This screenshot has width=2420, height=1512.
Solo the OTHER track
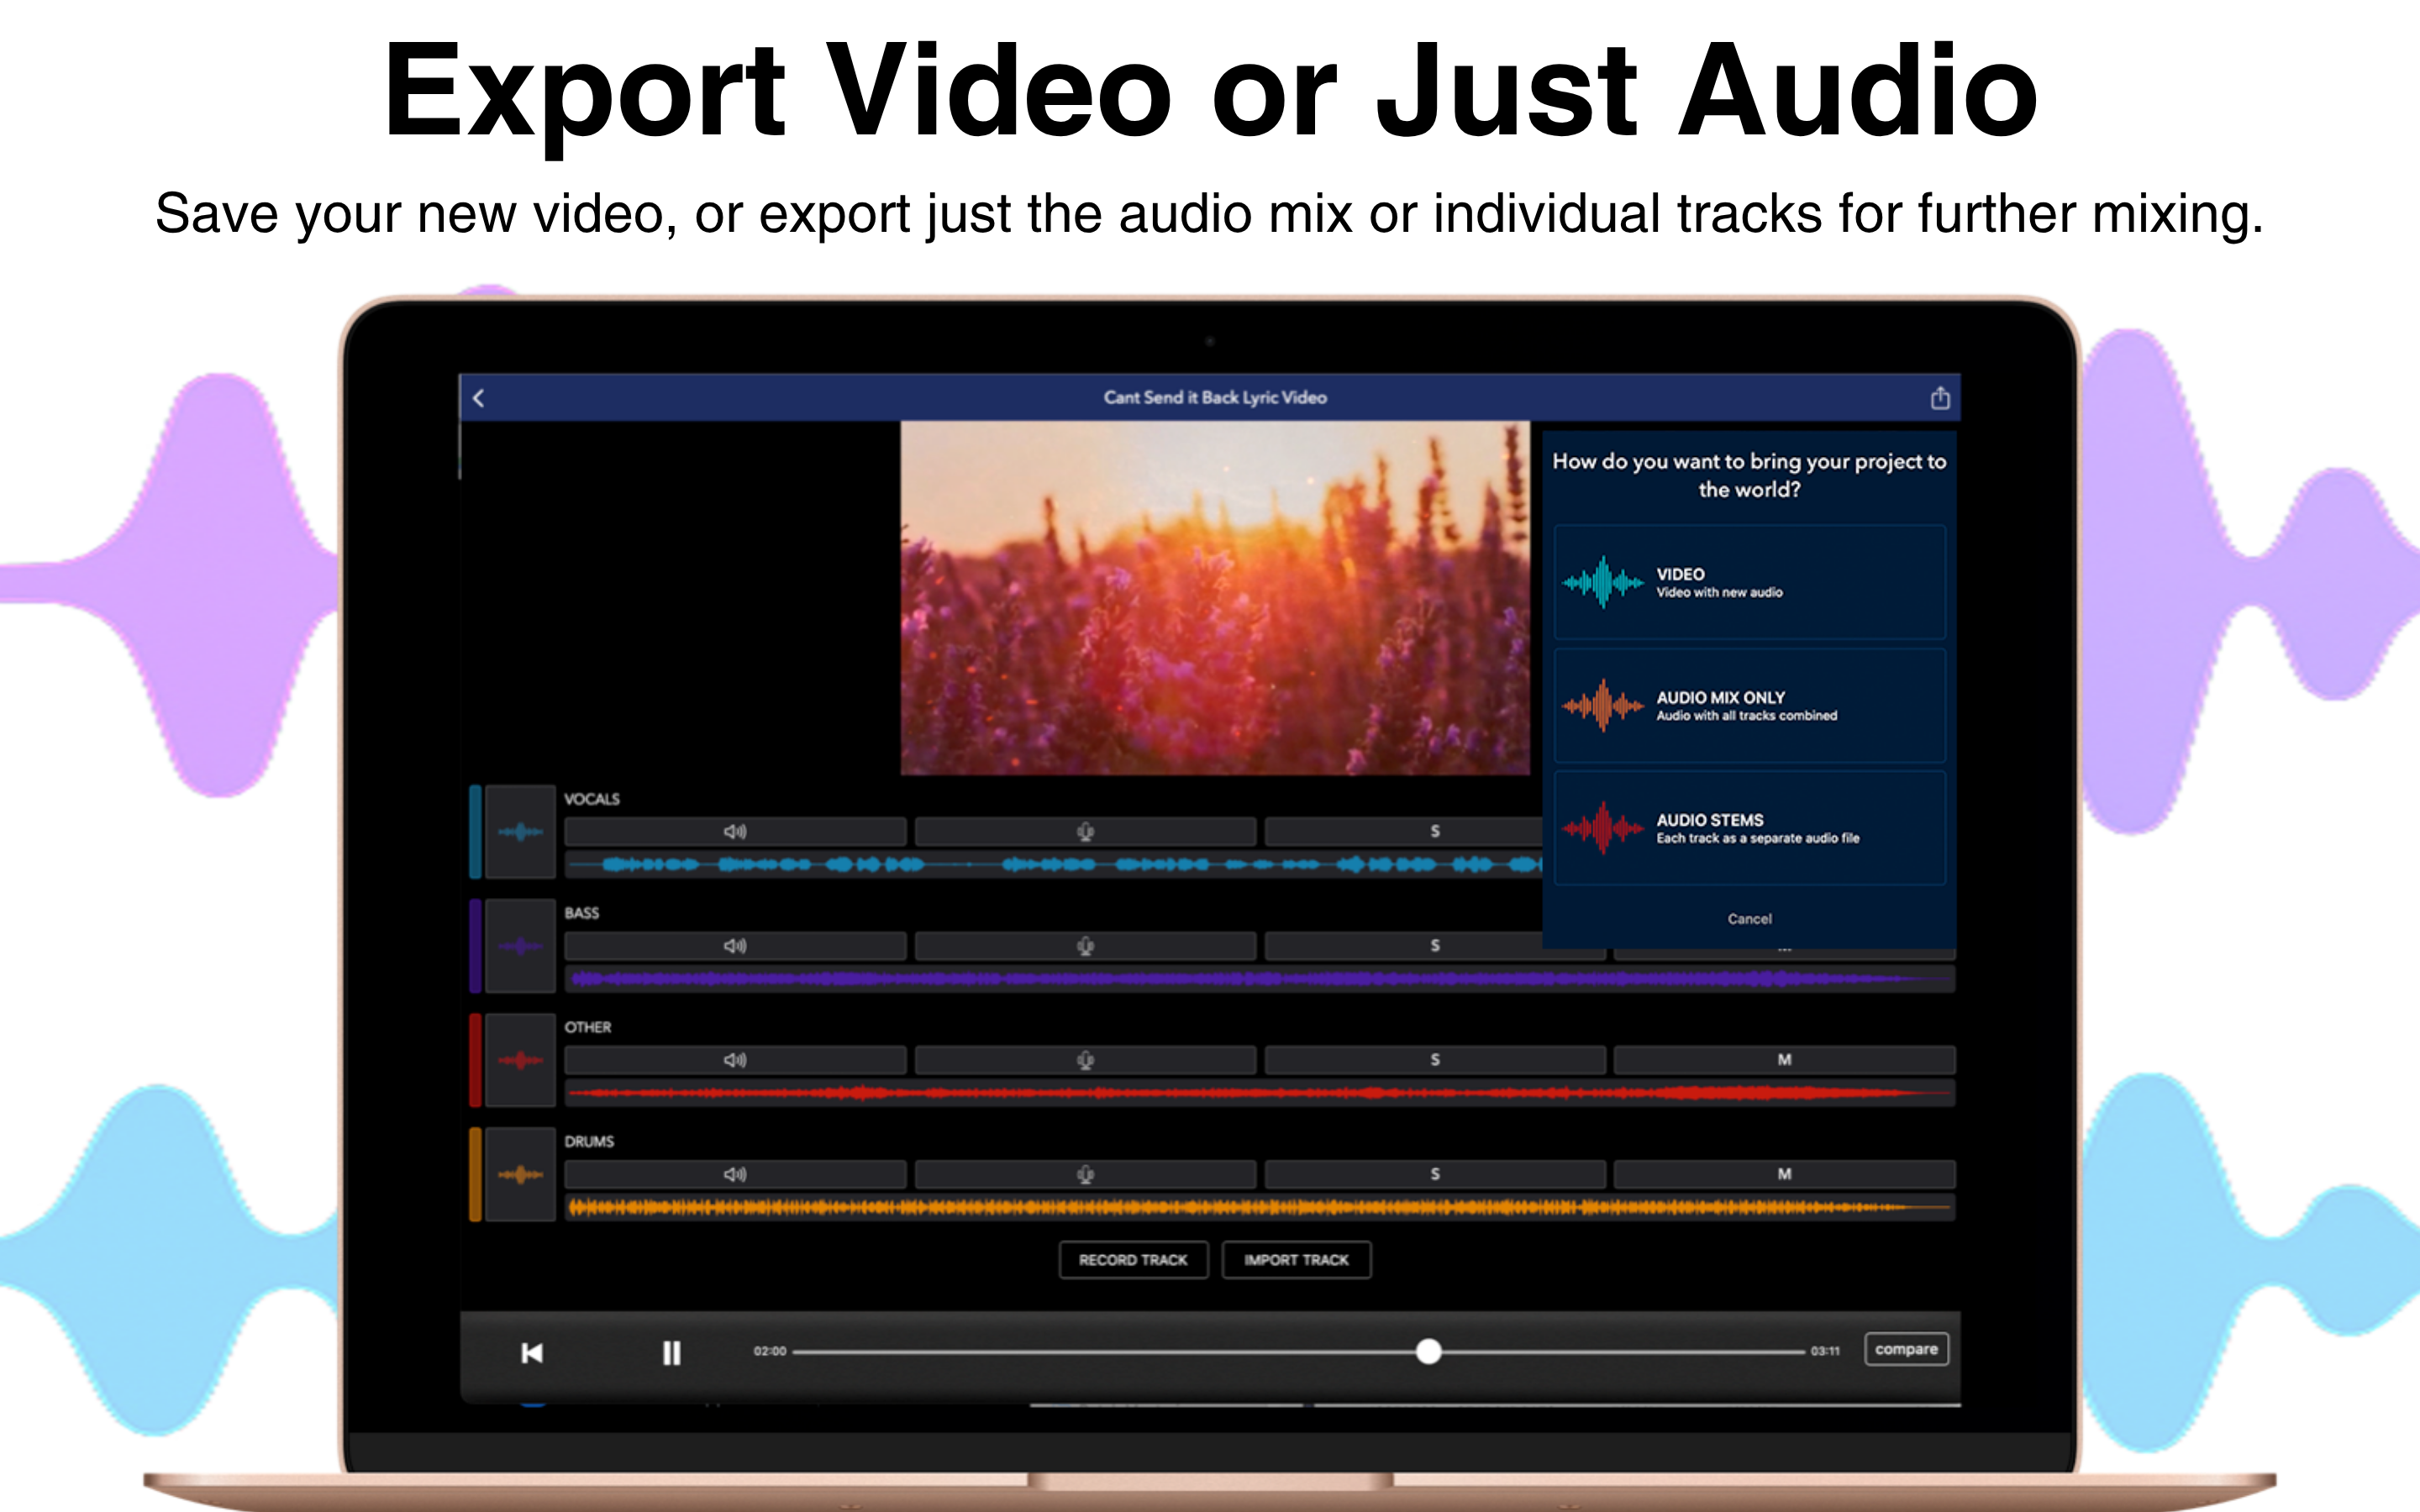(1435, 1060)
